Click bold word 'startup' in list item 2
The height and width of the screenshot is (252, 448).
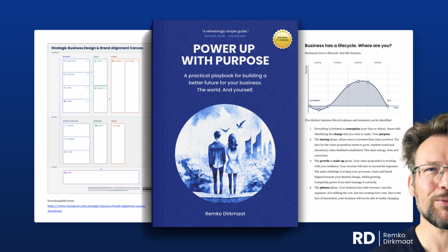click(x=325, y=140)
